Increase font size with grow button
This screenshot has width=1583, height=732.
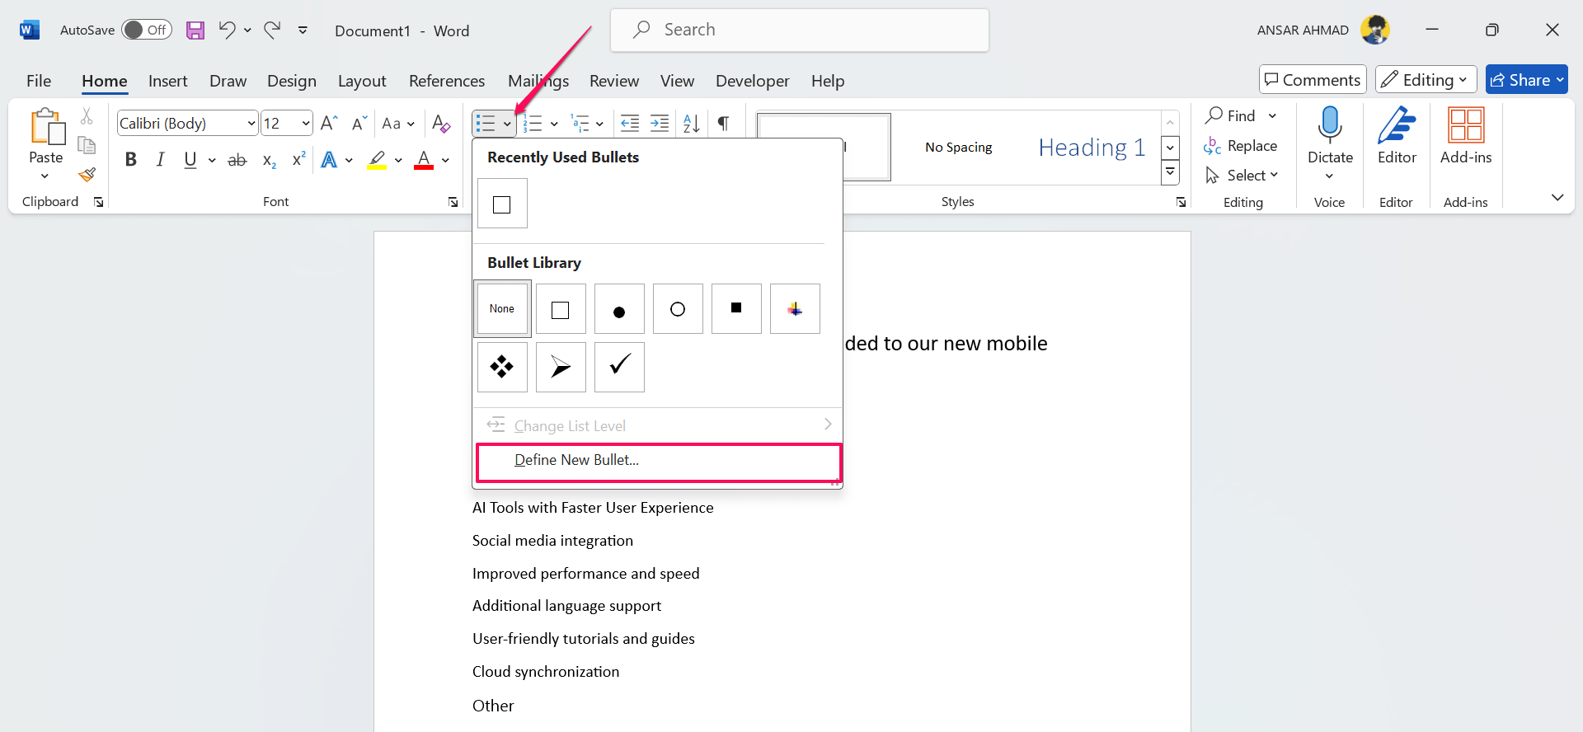pos(328,124)
